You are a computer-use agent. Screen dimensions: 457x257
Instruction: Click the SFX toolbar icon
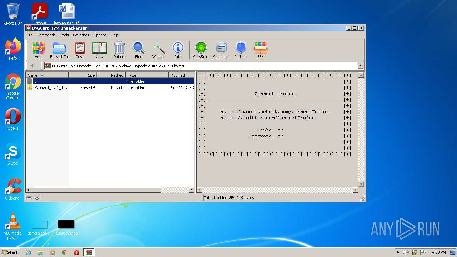coord(261,50)
